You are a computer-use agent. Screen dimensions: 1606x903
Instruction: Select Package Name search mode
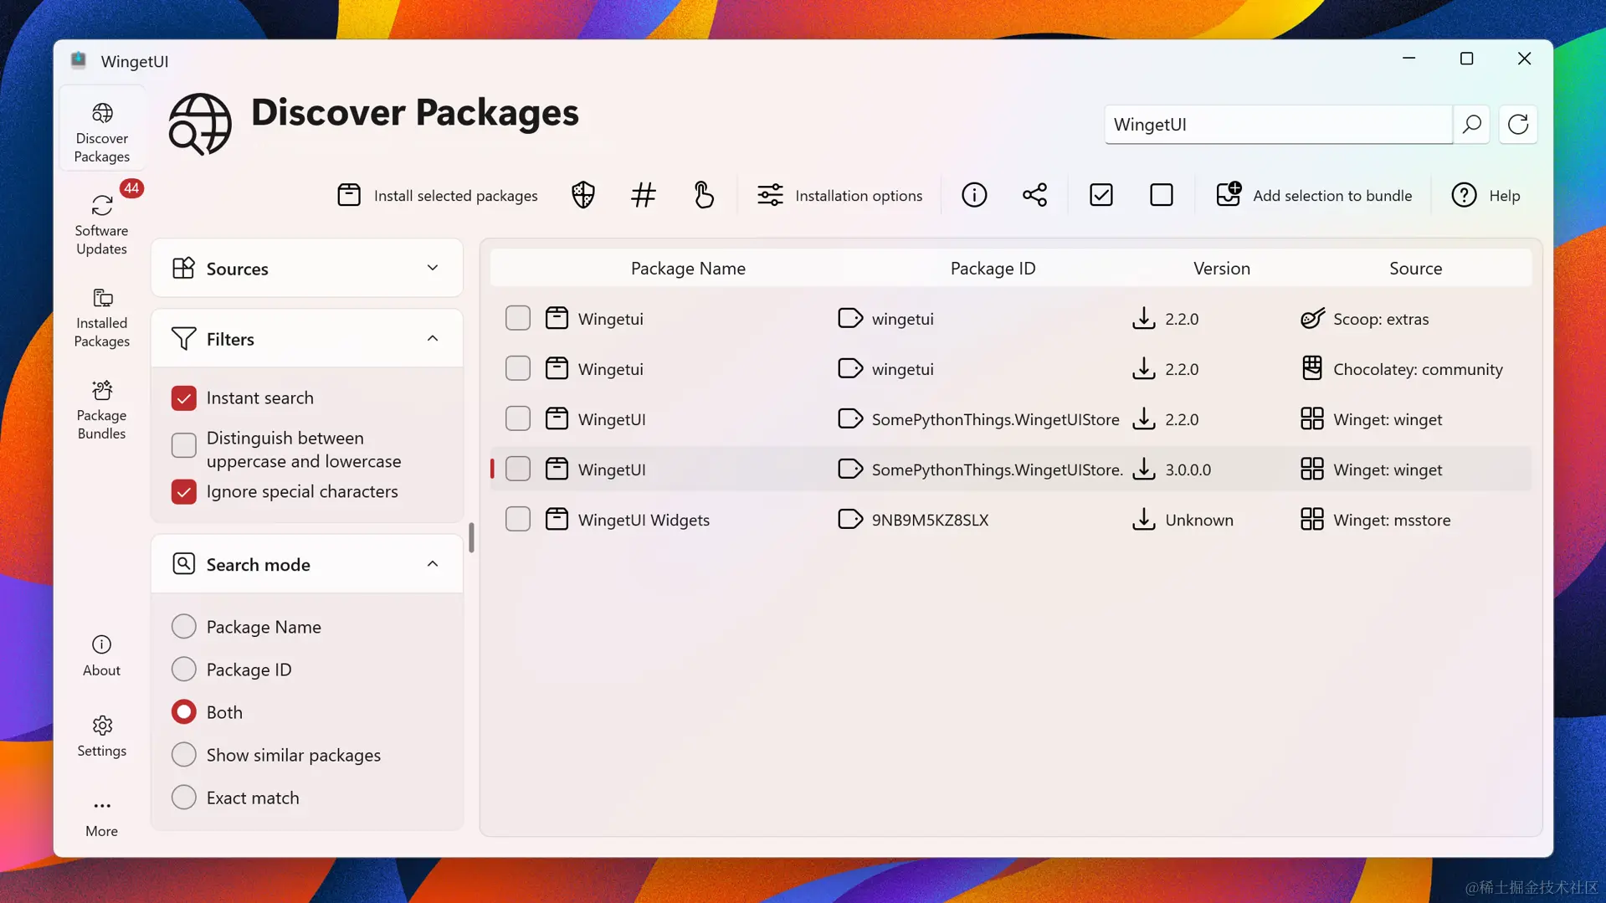click(x=184, y=626)
